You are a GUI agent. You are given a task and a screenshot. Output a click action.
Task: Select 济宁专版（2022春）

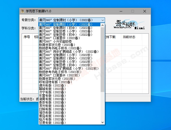69,92
